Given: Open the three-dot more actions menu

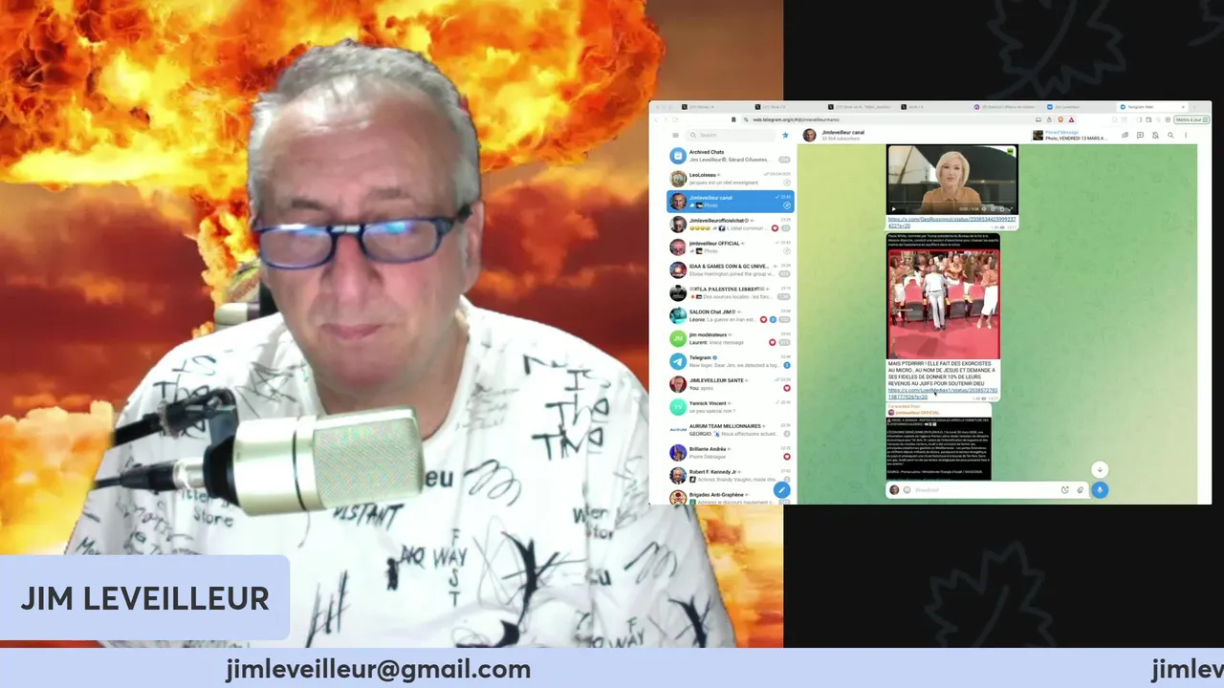Looking at the screenshot, I should click(1186, 135).
